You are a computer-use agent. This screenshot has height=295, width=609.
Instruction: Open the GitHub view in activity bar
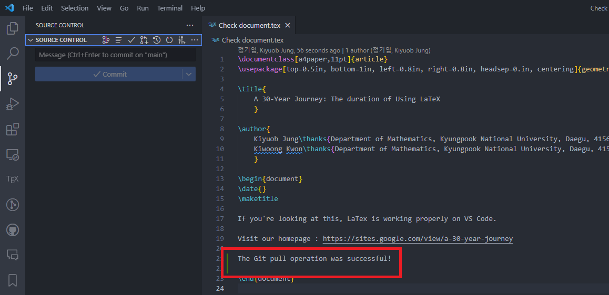pos(13,230)
